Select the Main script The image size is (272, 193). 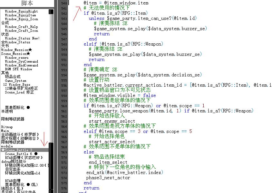(x=5, y=131)
